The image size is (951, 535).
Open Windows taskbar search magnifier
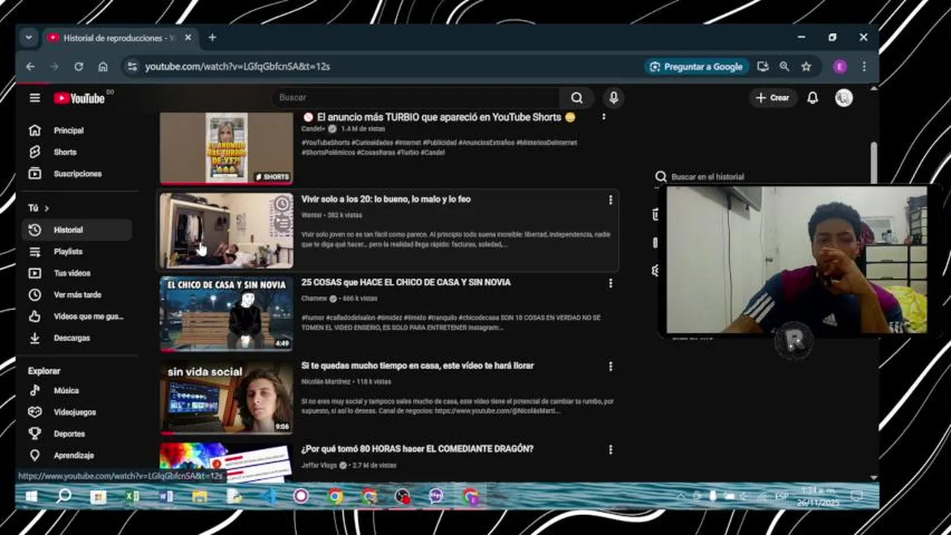[x=64, y=496]
